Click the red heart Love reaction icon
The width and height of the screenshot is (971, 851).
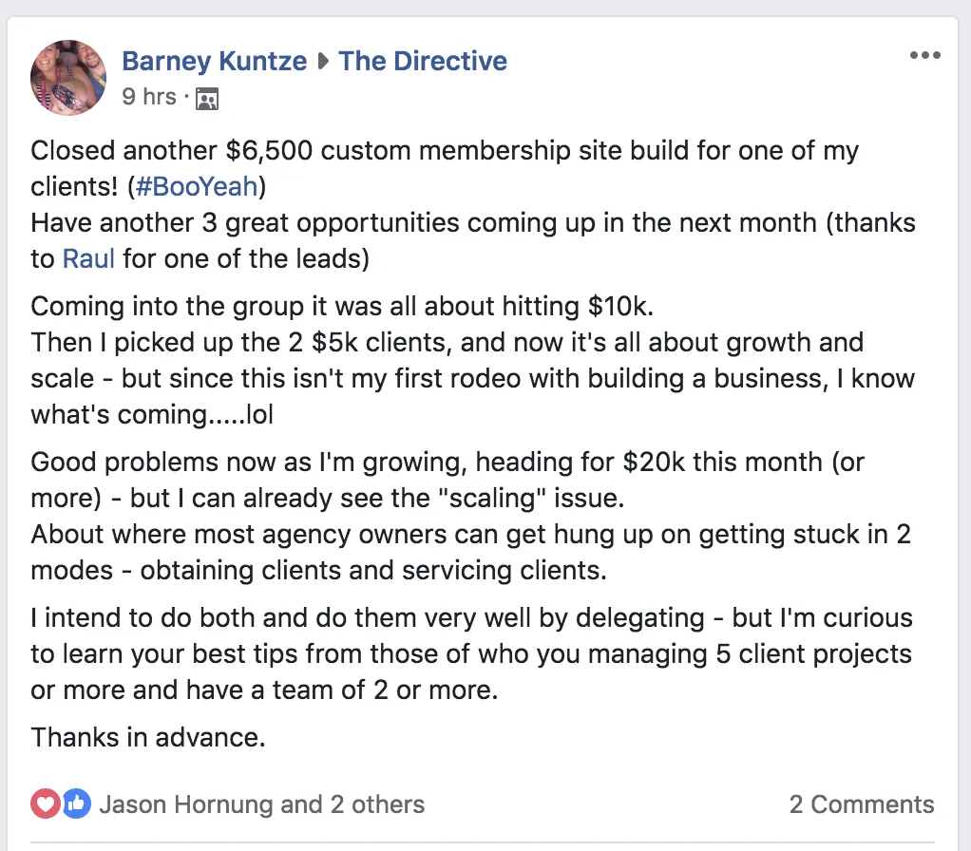46,804
